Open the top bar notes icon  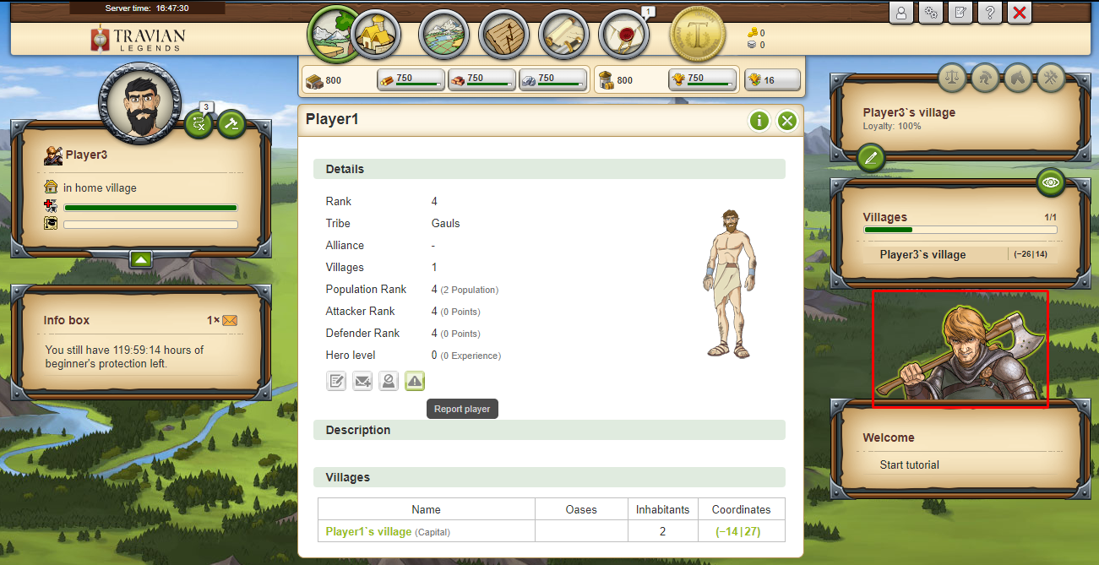coord(960,13)
